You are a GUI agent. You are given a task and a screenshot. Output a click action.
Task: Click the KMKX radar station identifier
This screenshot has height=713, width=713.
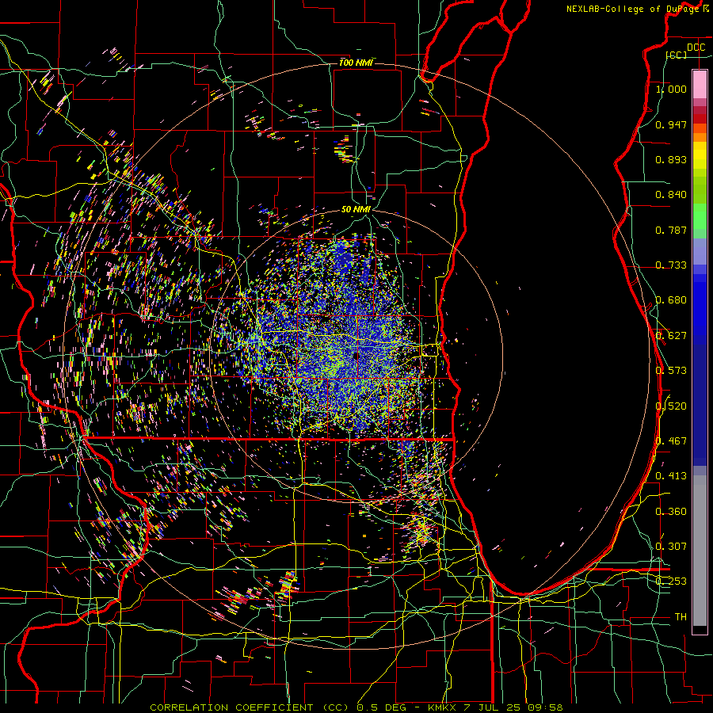[x=441, y=707]
